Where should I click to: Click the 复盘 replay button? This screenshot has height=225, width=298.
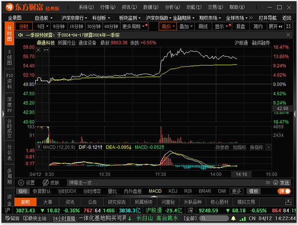click(240, 26)
